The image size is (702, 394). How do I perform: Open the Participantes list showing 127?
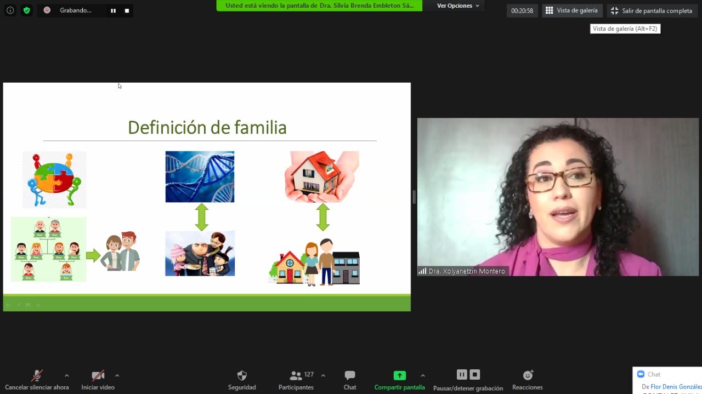pyautogui.click(x=296, y=379)
